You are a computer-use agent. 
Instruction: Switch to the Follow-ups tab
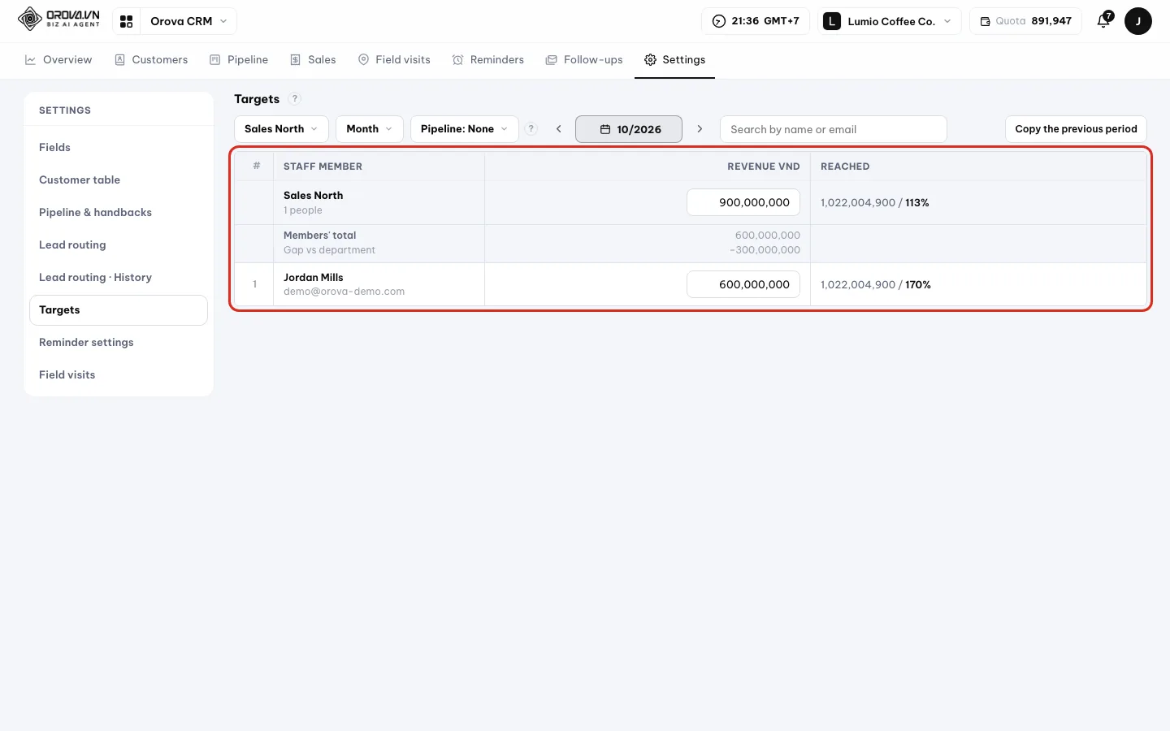pos(584,60)
